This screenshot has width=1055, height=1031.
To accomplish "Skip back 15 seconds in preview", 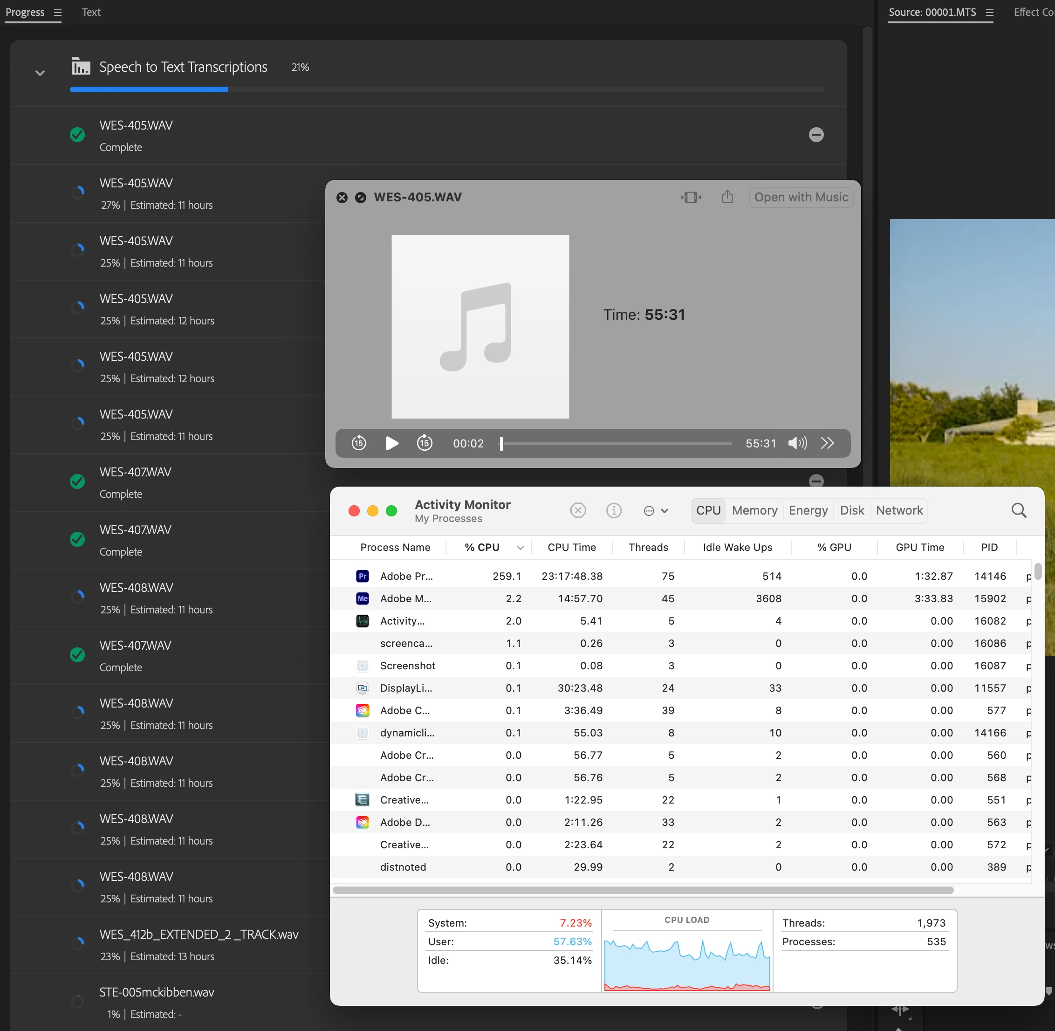I will [359, 443].
